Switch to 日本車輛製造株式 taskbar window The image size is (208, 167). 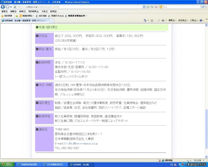click(55, 165)
